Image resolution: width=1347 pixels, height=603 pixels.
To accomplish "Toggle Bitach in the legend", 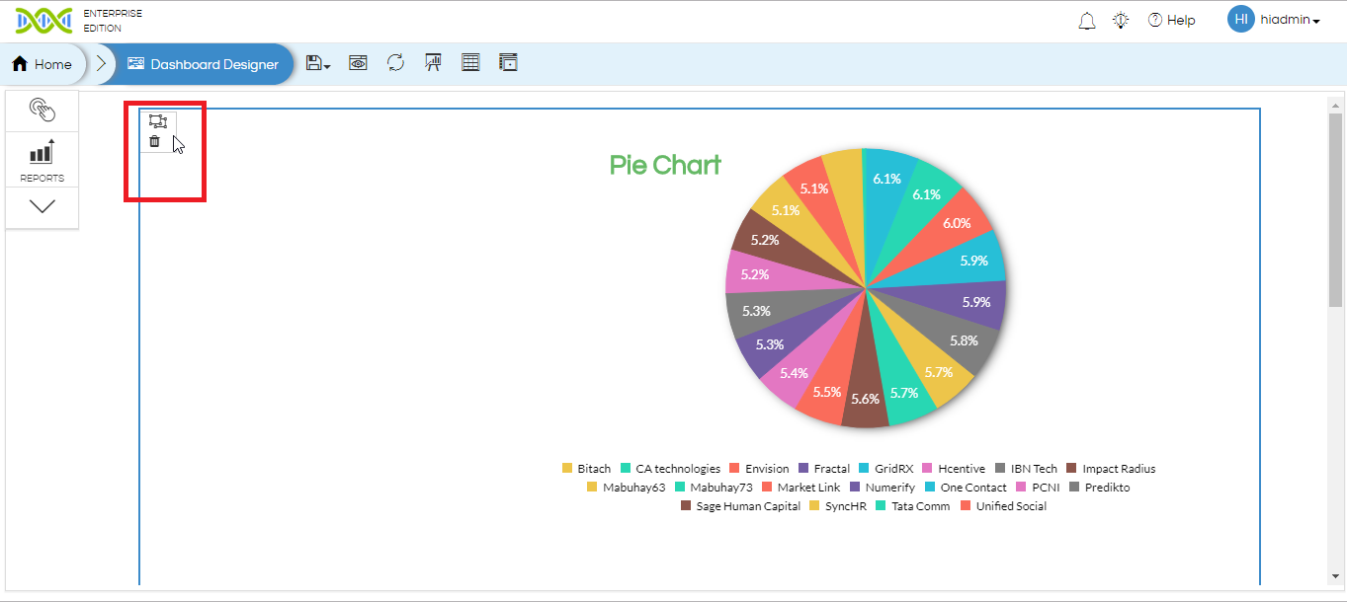I will pyautogui.click(x=586, y=469).
